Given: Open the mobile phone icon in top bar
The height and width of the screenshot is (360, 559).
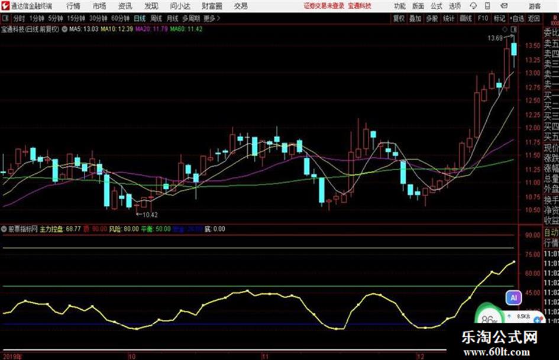Looking at the screenshot, I should tap(487, 6).
